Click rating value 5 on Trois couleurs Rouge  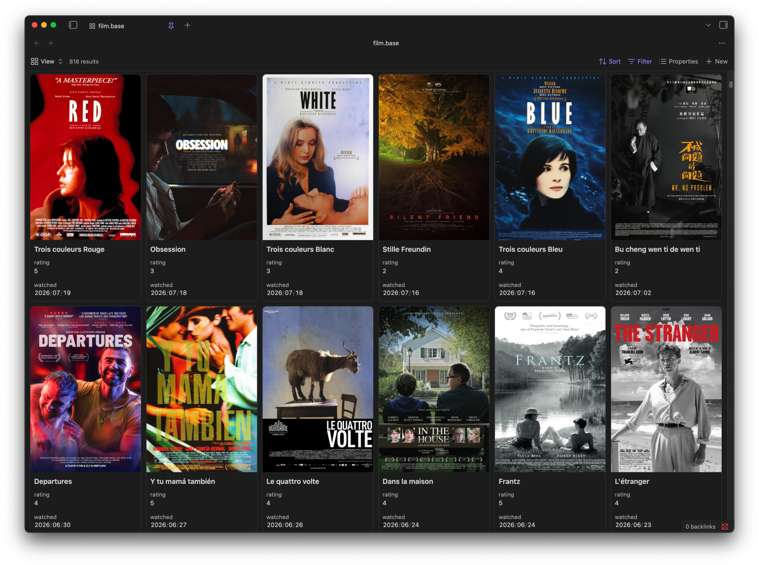pyautogui.click(x=36, y=271)
